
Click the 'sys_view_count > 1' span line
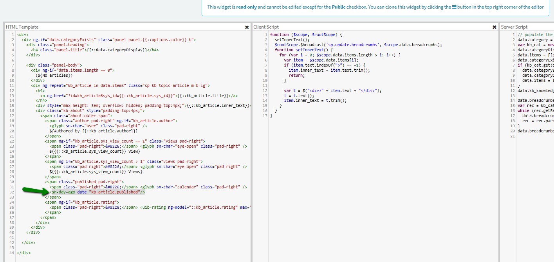[x=124, y=162]
